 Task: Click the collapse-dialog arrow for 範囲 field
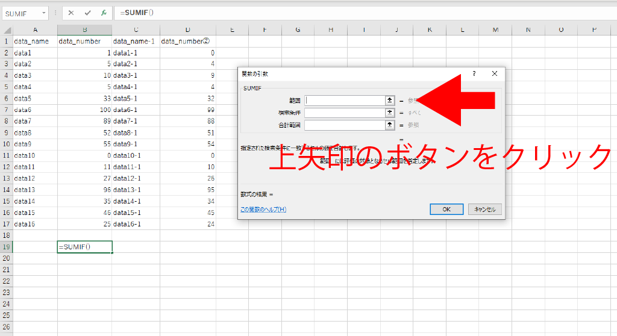click(x=390, y=101)
